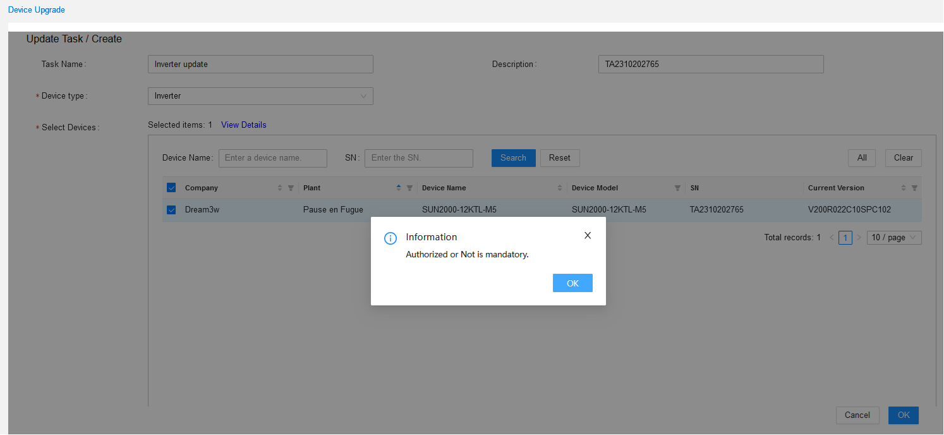Sort the Plant column

pos(398,188)
